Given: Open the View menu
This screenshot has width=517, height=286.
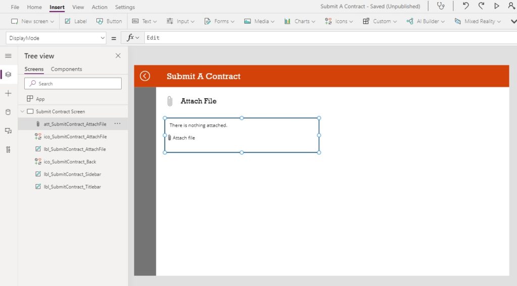Looking at the screenshot, I should [x=78, y=7].
